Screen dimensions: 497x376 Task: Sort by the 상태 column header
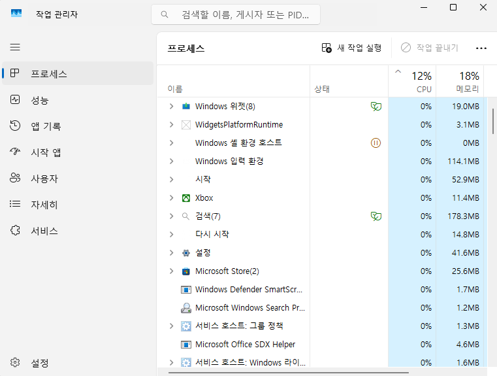click(x=349, y=81)
